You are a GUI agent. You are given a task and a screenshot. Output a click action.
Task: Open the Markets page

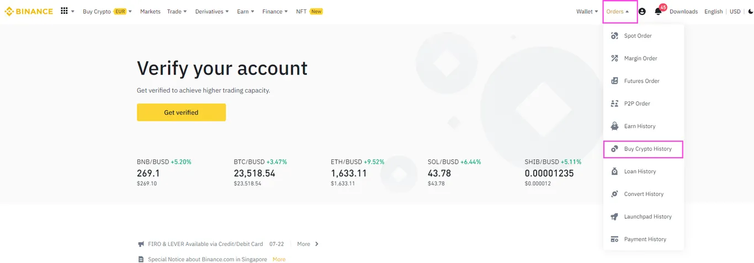coord(150,12)
